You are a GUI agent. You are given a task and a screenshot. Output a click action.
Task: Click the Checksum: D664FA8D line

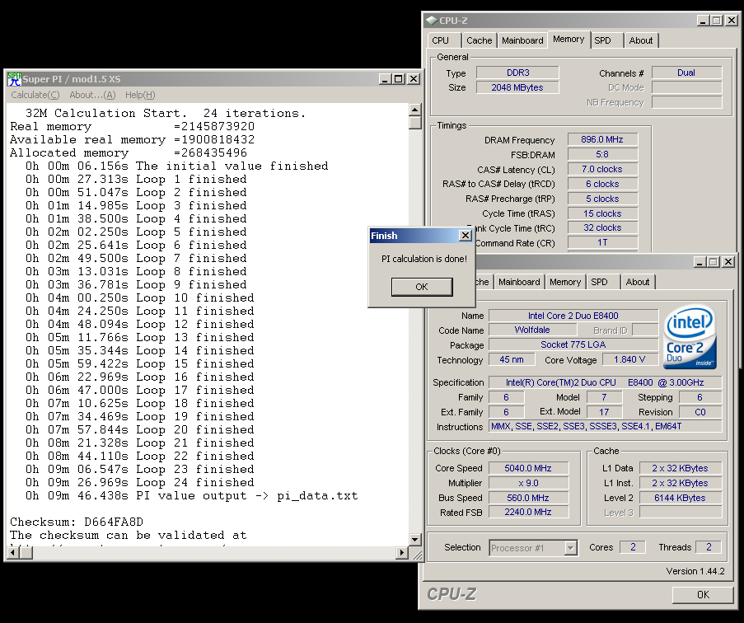[x=77, y=522]
